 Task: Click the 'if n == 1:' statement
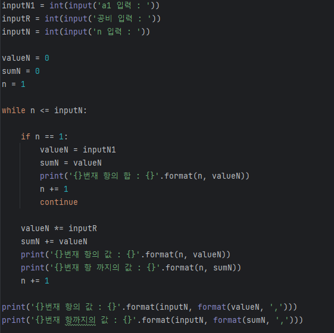pos(44,136)
